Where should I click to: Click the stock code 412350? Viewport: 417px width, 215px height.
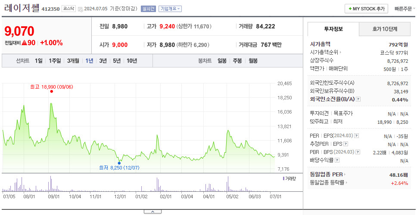click(50, 9)
